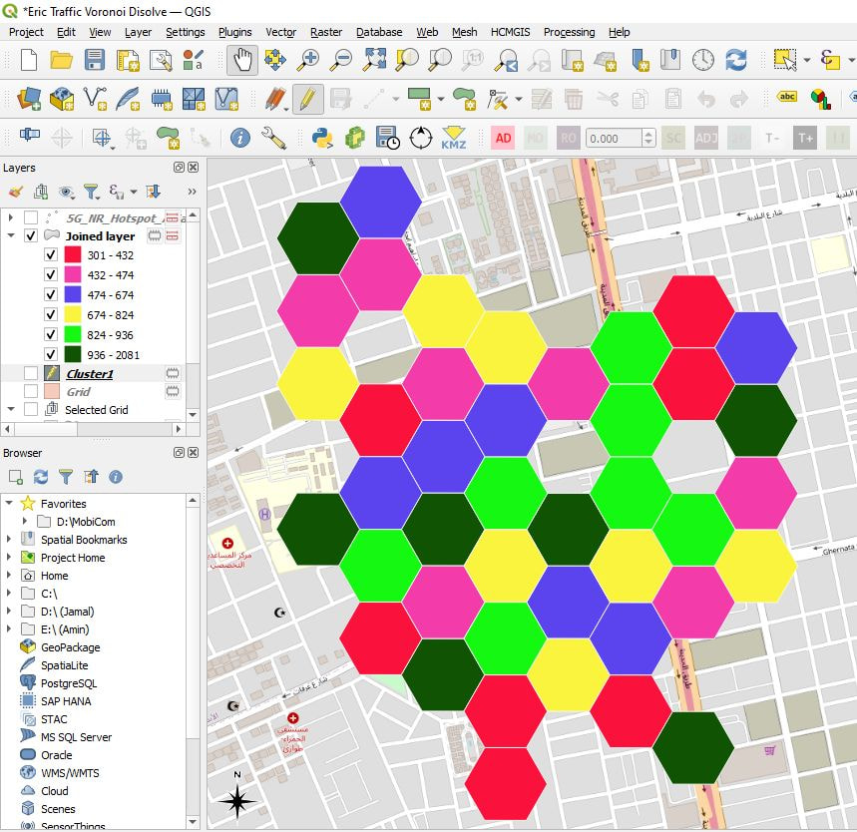Toggle editing with the yellow pencil icon
This screenshot has height=832, width=857.
tap(307, 99)
